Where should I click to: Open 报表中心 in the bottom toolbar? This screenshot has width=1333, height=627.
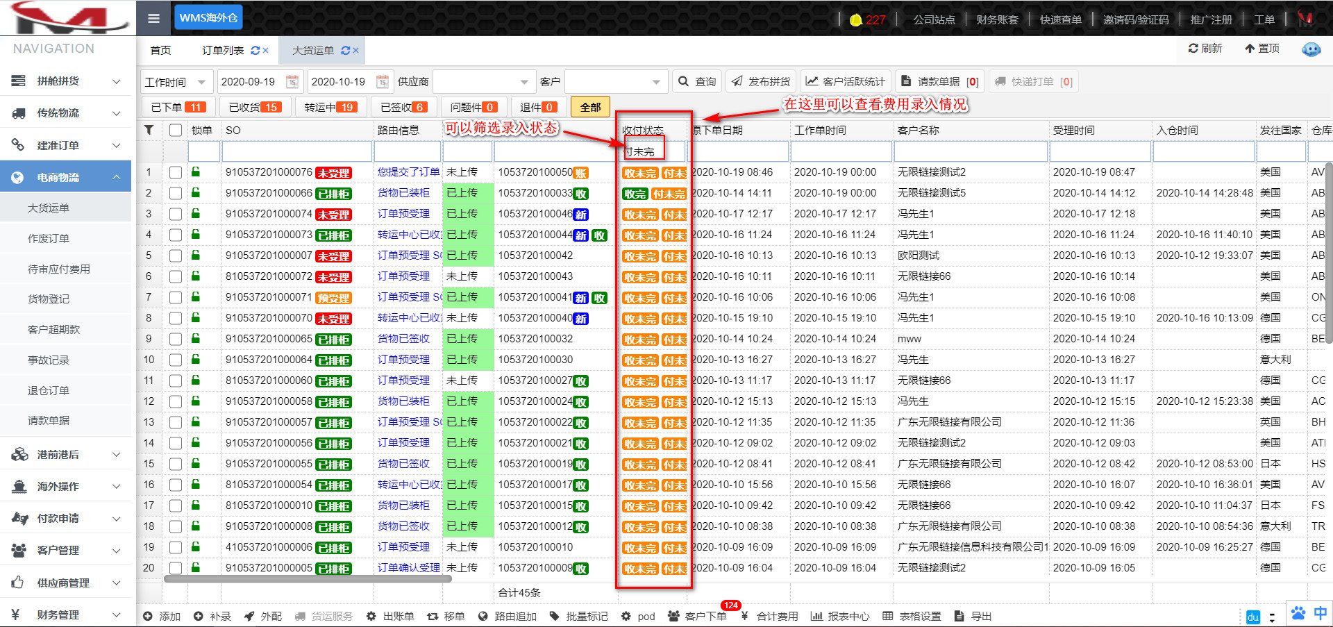pyautogui.click(x=840, y=616)
